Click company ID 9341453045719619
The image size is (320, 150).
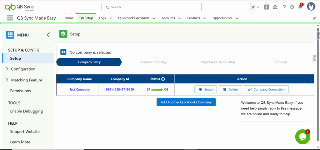coord(120,90)
